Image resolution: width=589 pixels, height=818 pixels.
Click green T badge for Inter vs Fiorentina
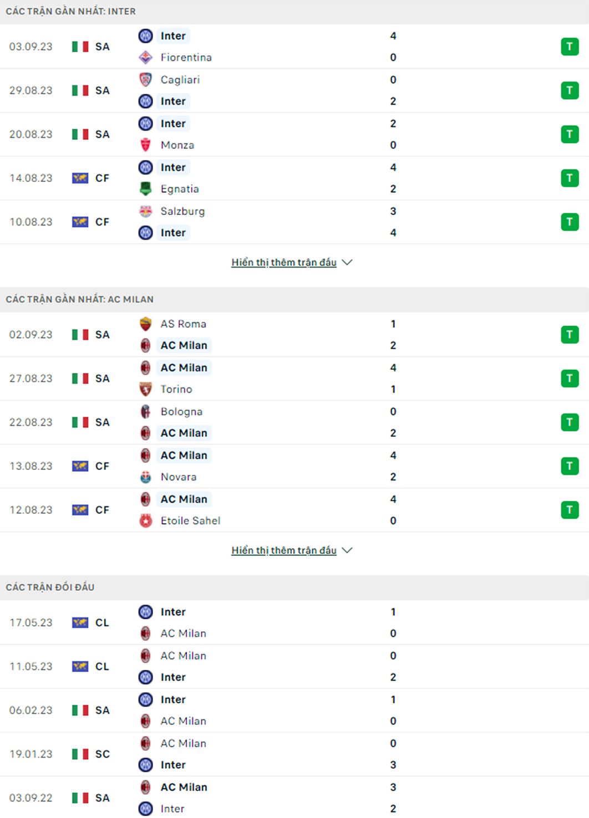tap(570, 47)
